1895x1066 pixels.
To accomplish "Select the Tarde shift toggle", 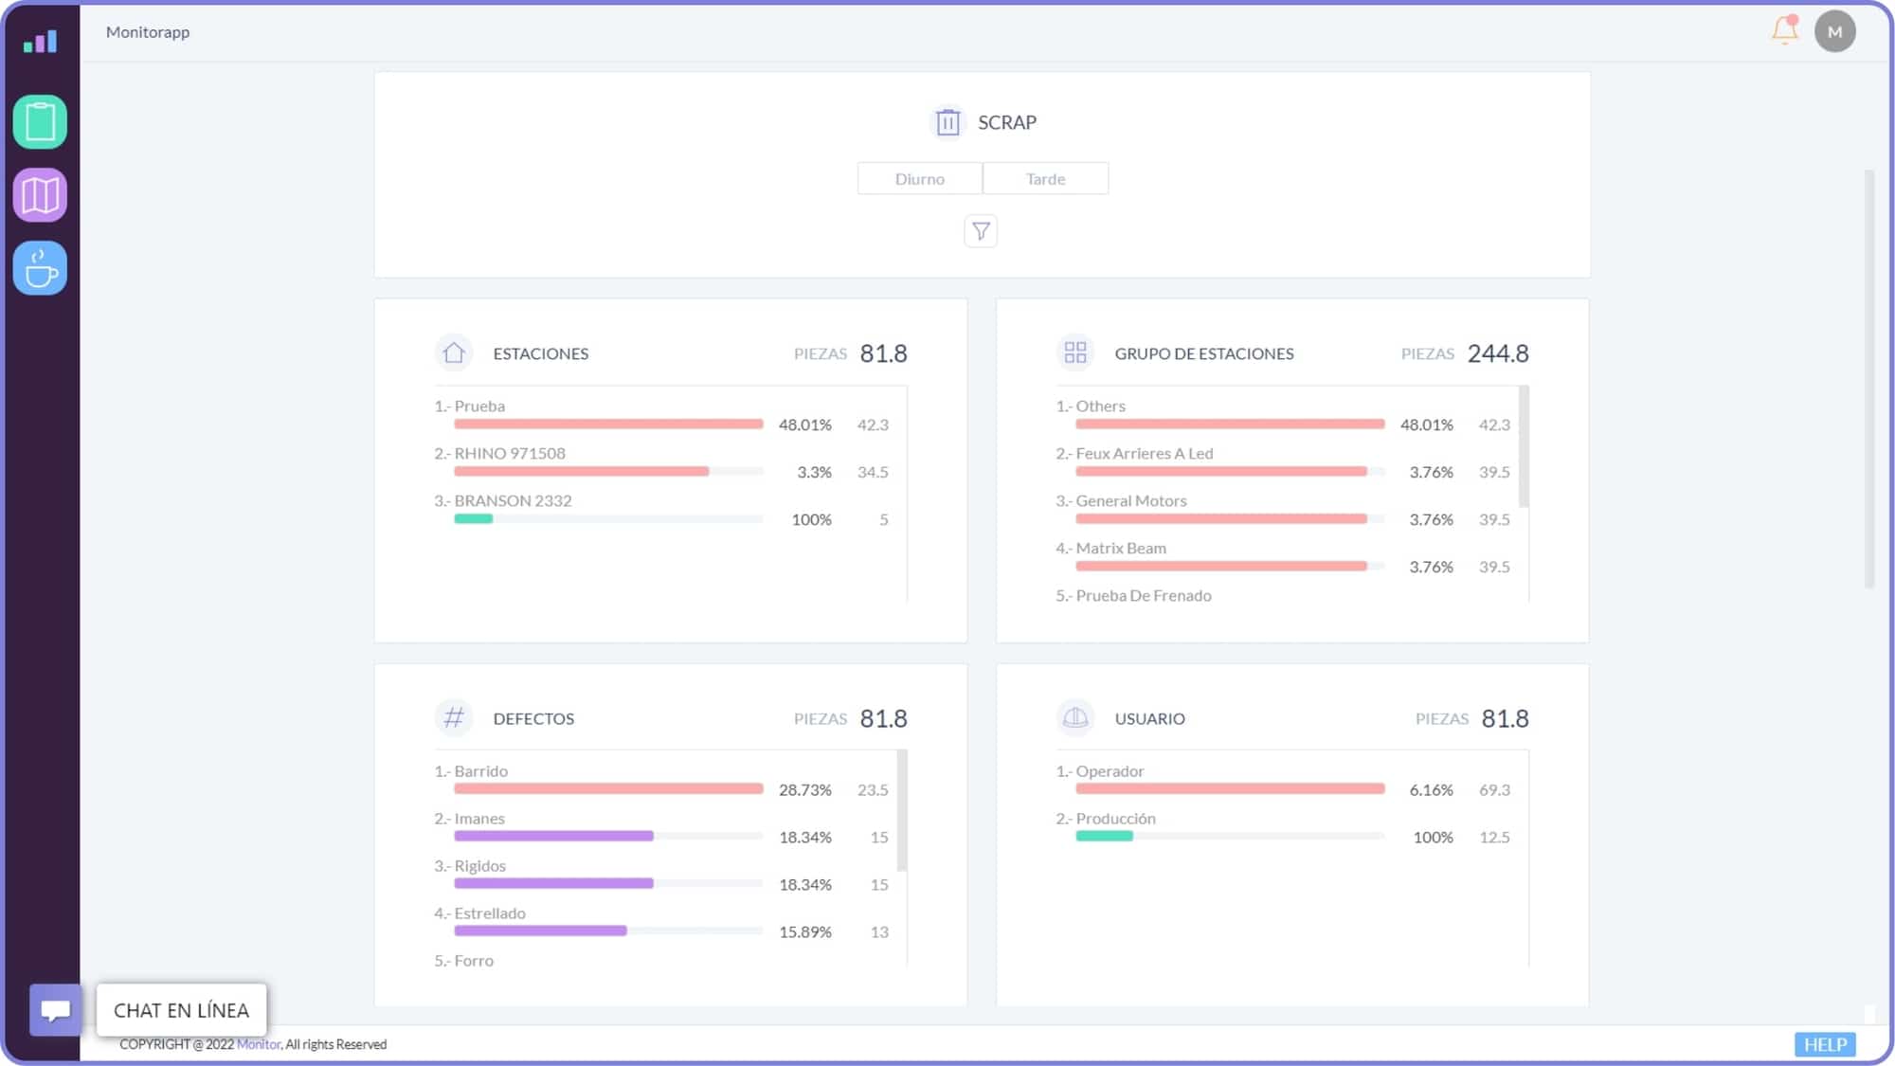I will click(x=1045, y=178).
